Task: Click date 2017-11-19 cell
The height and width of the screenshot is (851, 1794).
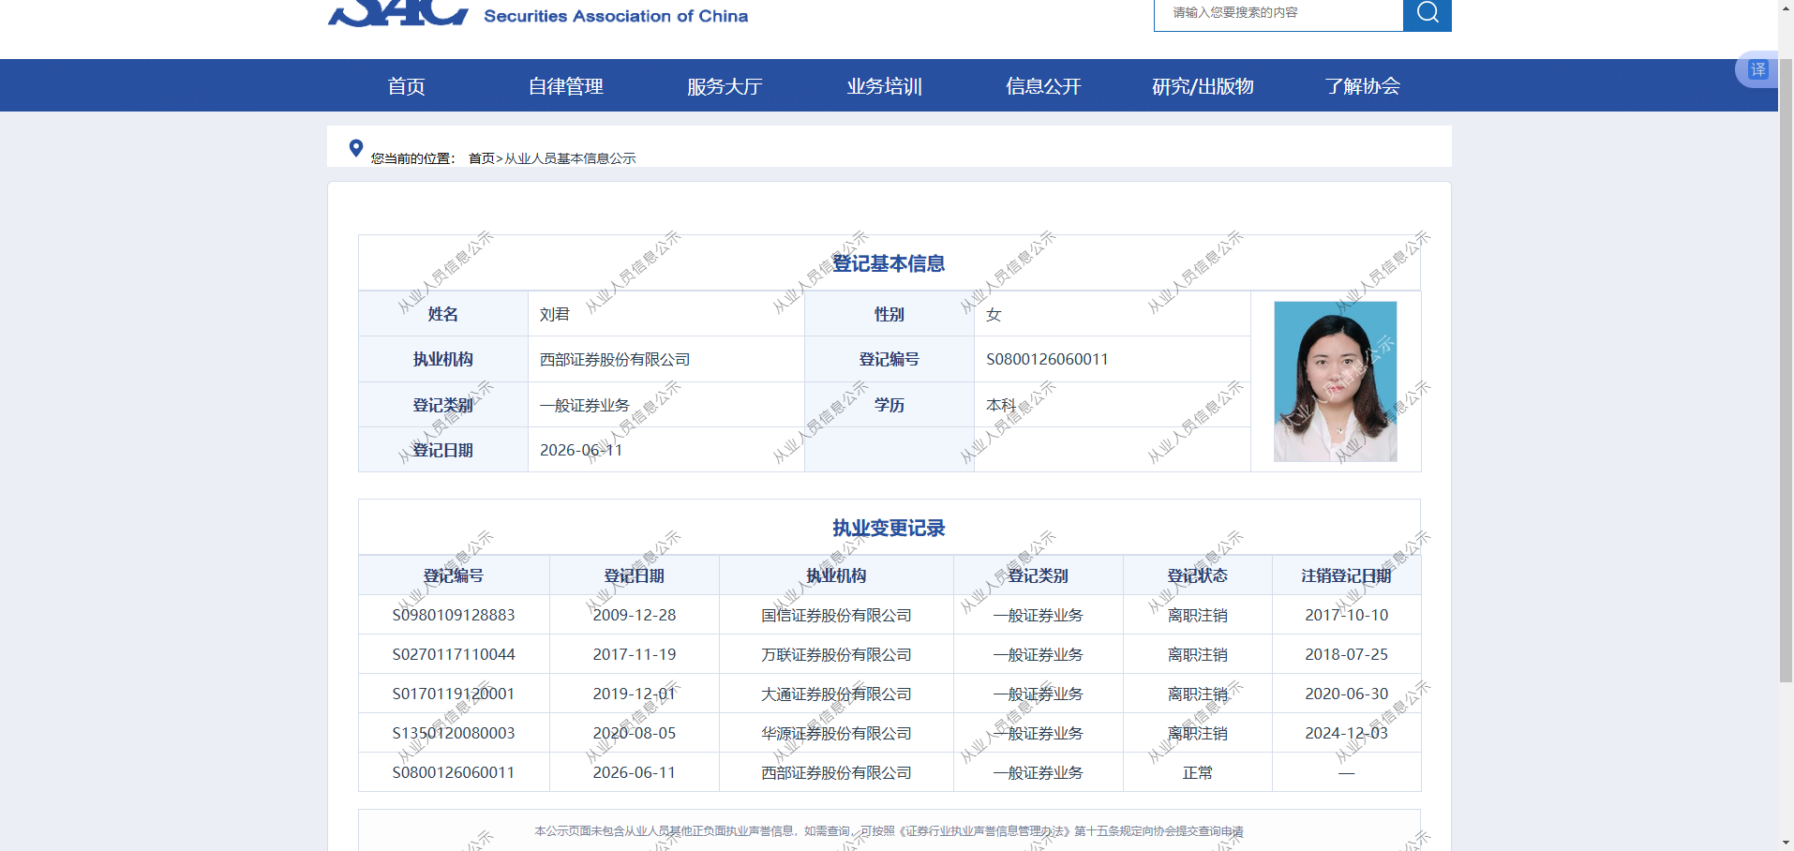Action: point(635,654)
